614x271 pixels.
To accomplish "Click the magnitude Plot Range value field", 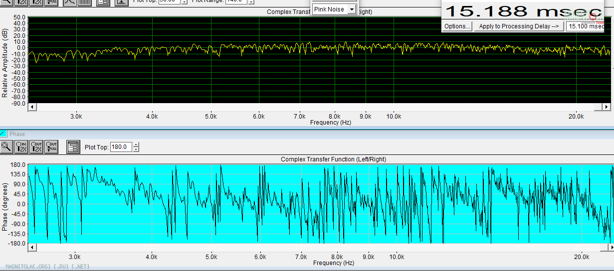I will click(x=236, y=1).
